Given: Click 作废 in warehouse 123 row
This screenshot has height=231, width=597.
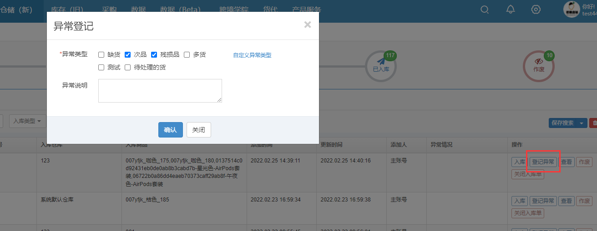Looking at the screenshot, I should click(x=584, y=162).
